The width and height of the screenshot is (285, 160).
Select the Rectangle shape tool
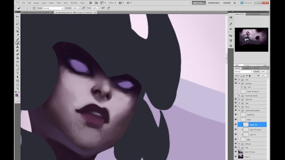coord(18,81)
